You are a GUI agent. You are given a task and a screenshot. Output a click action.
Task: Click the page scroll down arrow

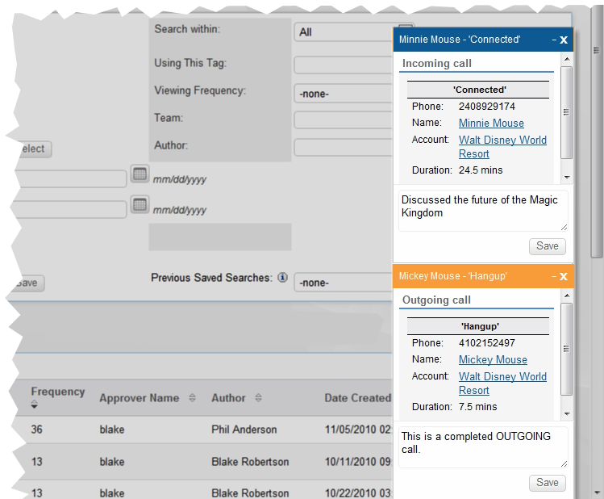click(597, 493)
